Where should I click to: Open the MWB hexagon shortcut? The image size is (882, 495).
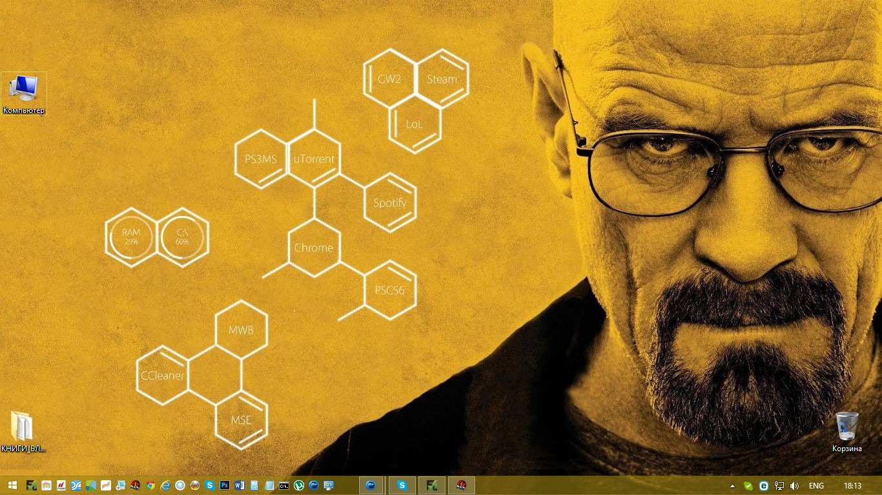[x=241, y=331]
